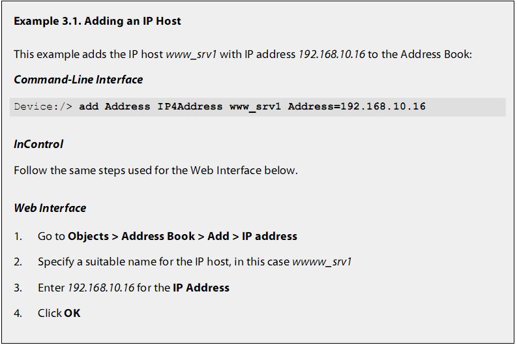Select the InControl heading
Image resolution: width=517 pixels, height=345 pixels.
pos(38,144)
